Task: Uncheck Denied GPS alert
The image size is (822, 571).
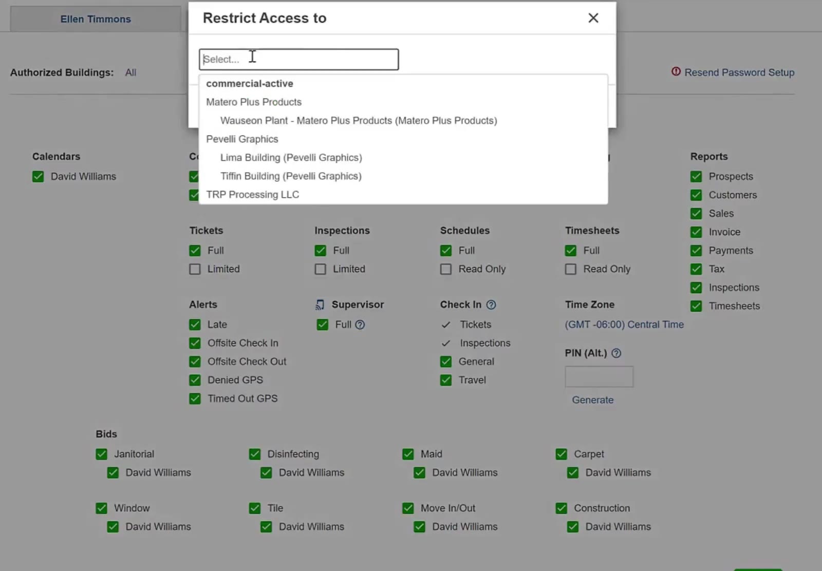Action: pyautogui.click(x=195, y=380)
